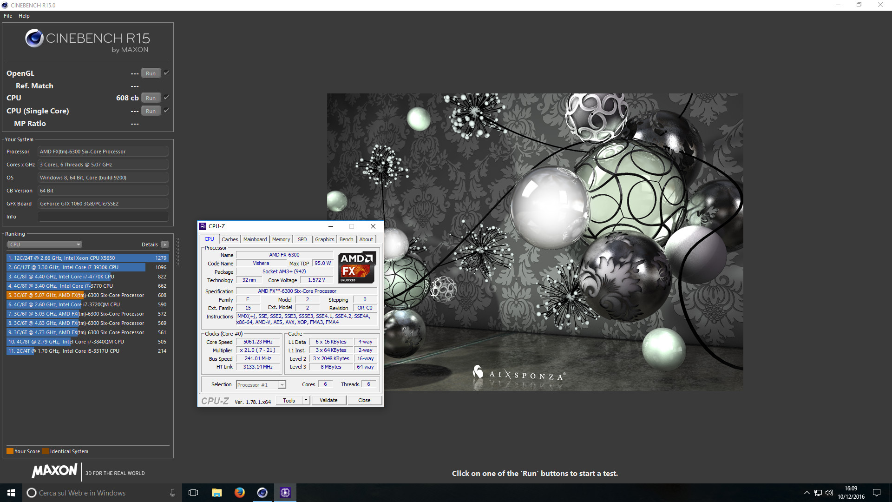Switch to SPD tab in CPU-Z
Image resolution: width=892 pixels, height=502 pixels.
pyautogui.click(x=302, y=239)
